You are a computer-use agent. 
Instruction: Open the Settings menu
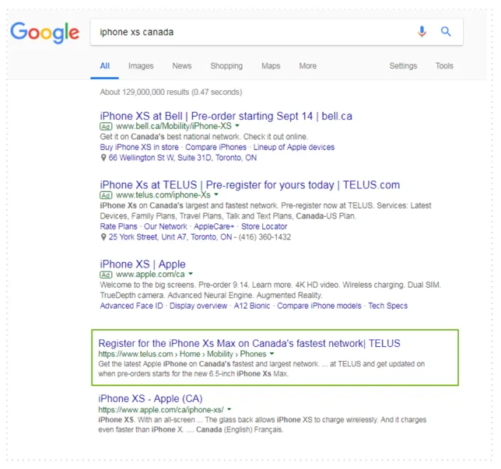tap(403, 66)
